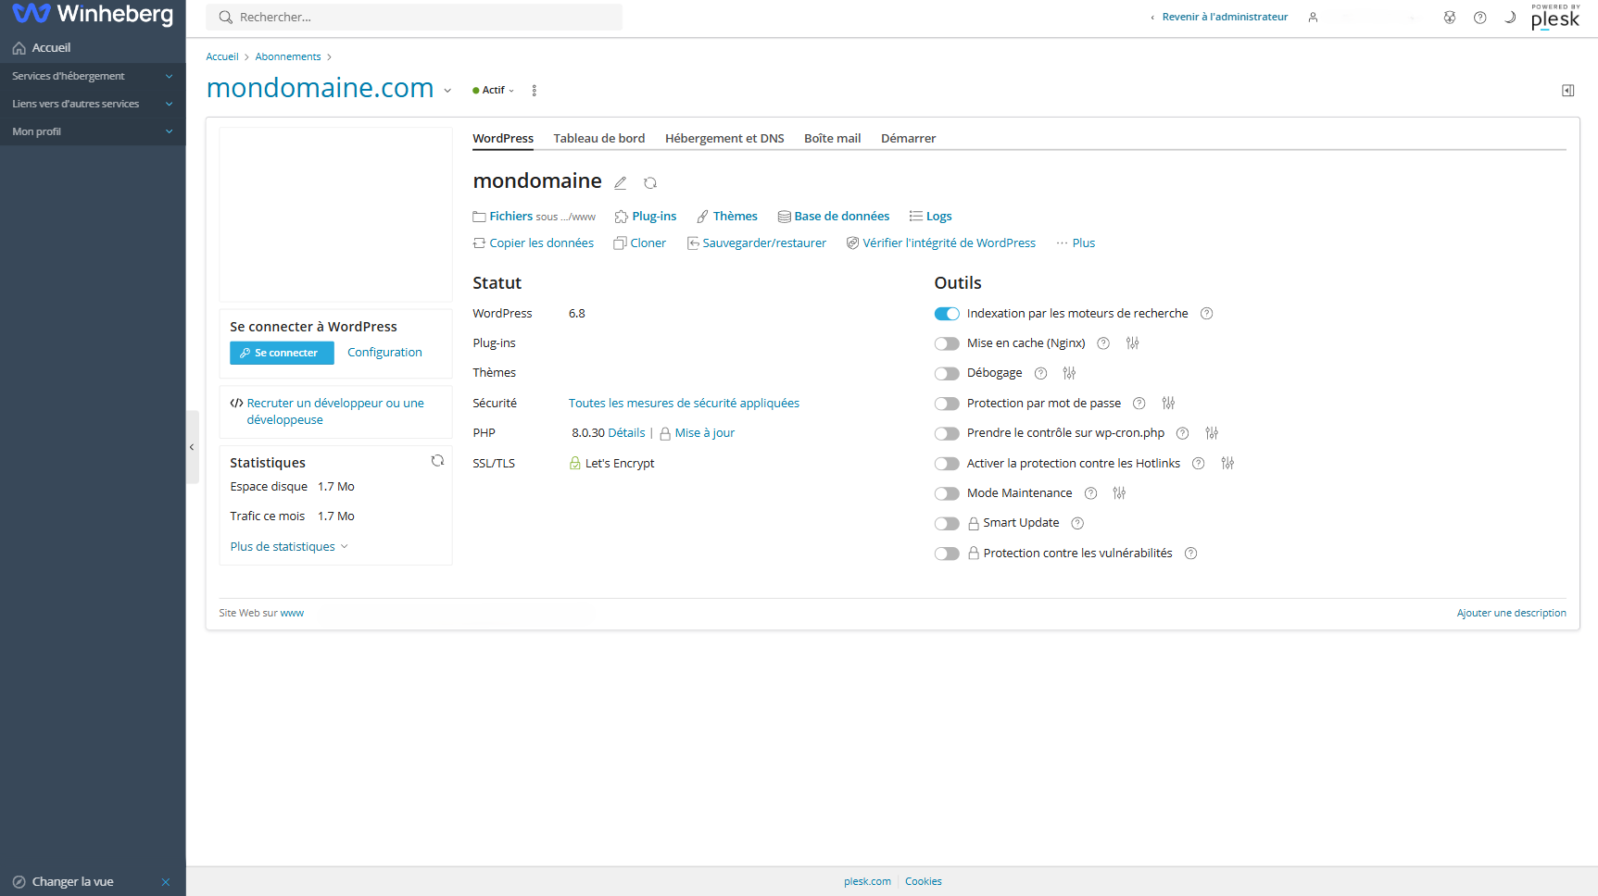
Task: Expand Mon profil sidebar section
Action: tap(93, 131)
